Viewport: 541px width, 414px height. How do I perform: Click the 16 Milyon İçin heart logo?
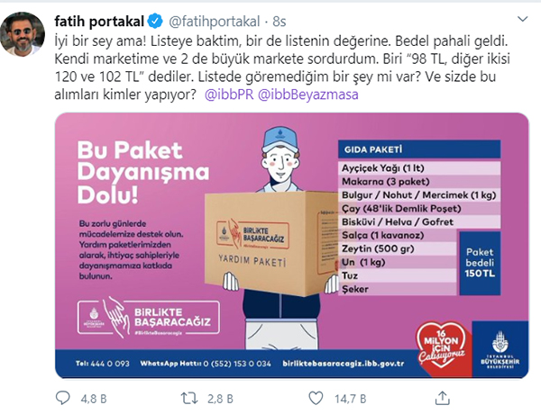(x=442, y=348)
